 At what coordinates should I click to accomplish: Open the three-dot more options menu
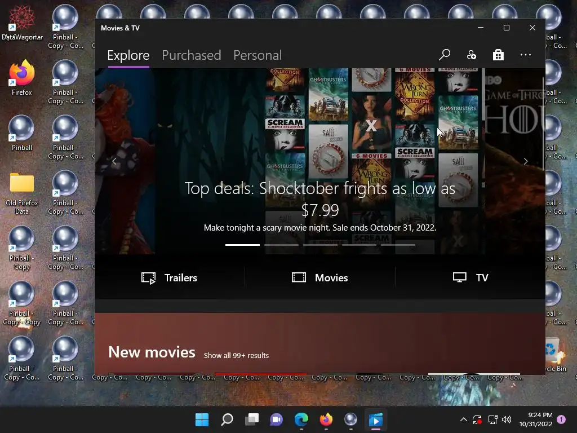526,55
